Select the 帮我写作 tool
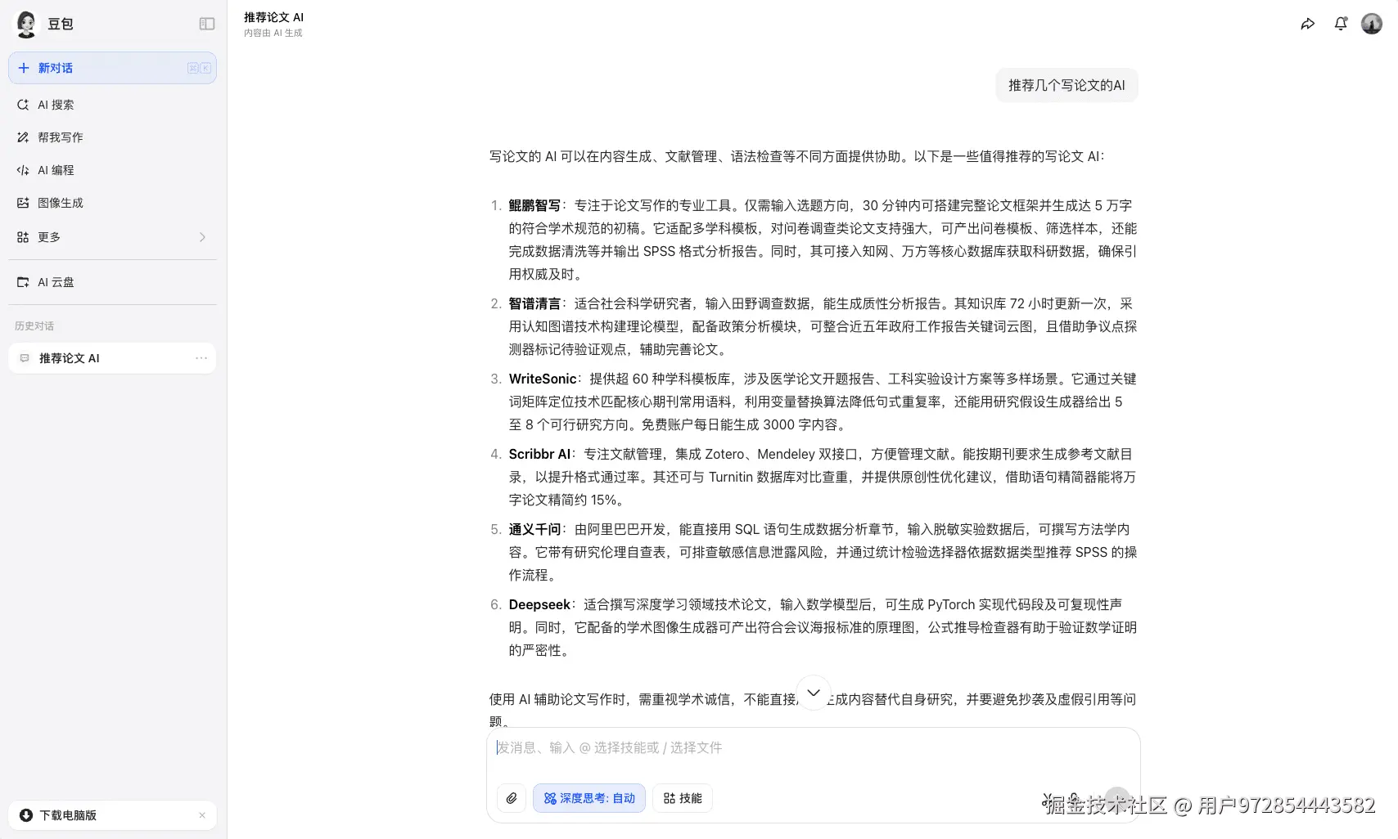This screenshot has width=1398, height=839. pos(59,137)
